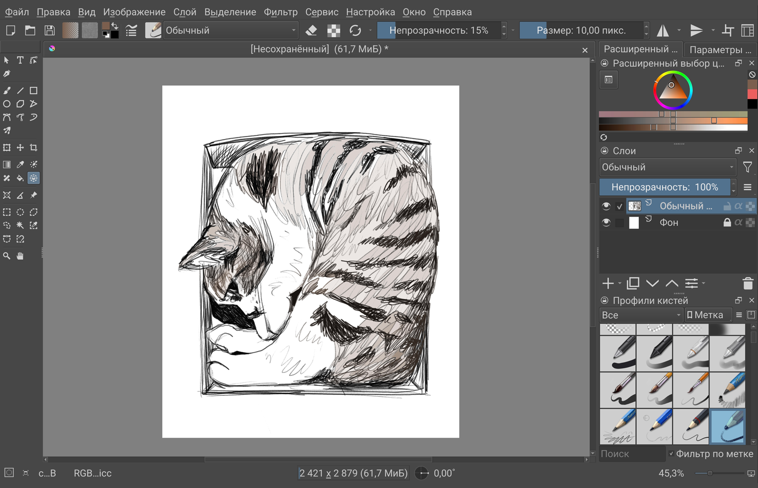Screen dimensions: 758x488
Task: Choose the Fill bucket tool
Action: click(20, 178)
